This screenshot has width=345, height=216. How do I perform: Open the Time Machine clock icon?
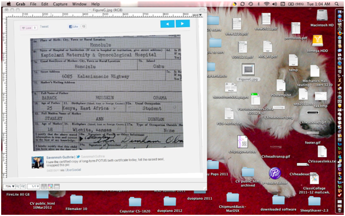(251, 4)
